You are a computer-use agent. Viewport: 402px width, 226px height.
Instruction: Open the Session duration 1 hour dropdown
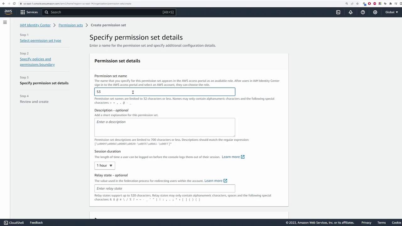click(105, 165)
